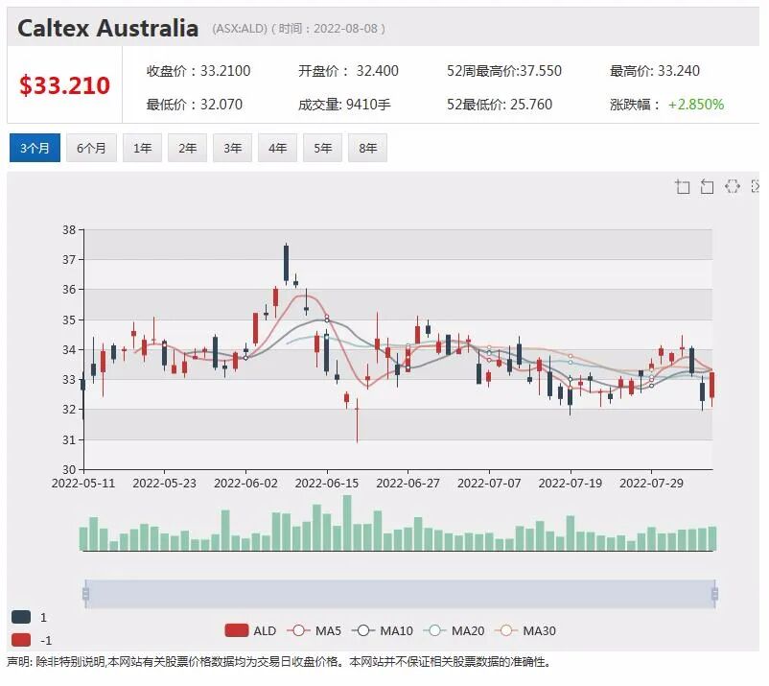769x686 pixels.
Task: Click the 2022-05-11 axis date label
Action: [x=83, y=484]
